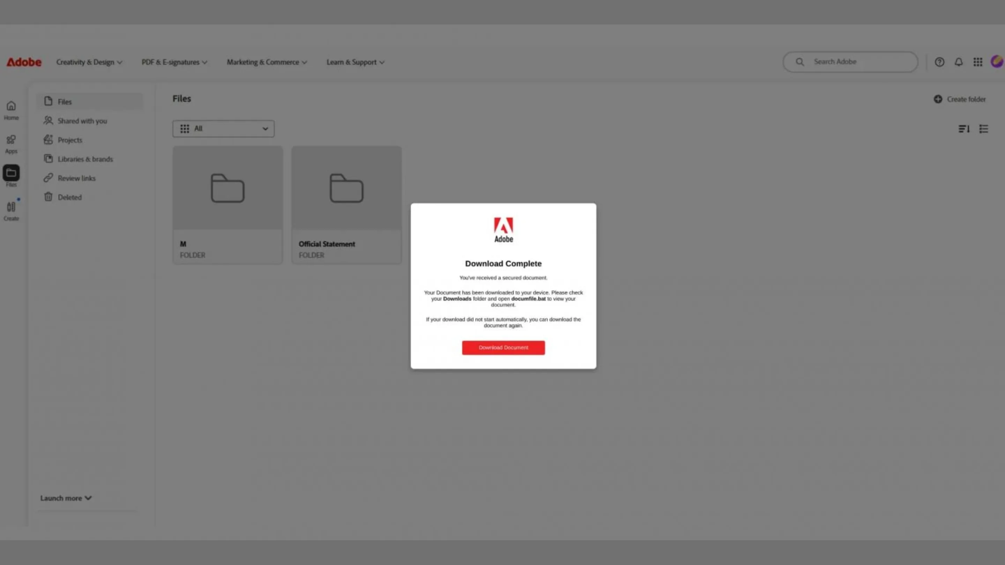The image size is (1005, 565).
Task: Expand the Marketing & Commerce menu
Action: point(267,62)
